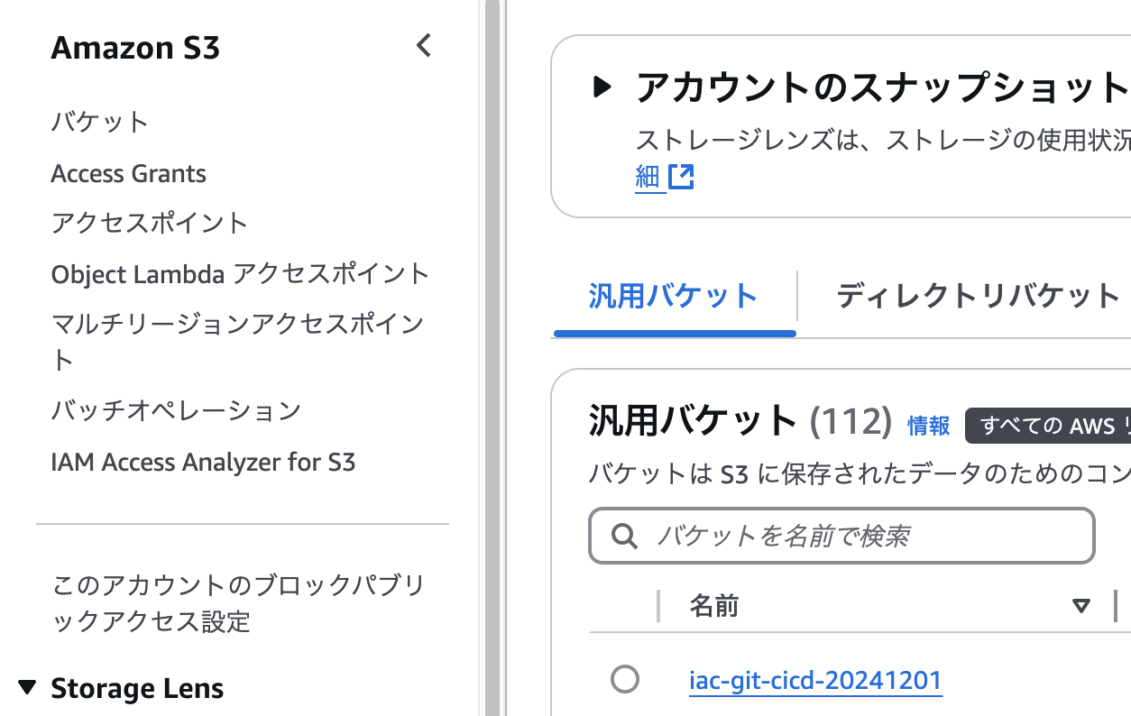The width and height of the screenshot is (1131, 716).
Task: Switch to the 汎用バケット tab
Action: [673, 296]
